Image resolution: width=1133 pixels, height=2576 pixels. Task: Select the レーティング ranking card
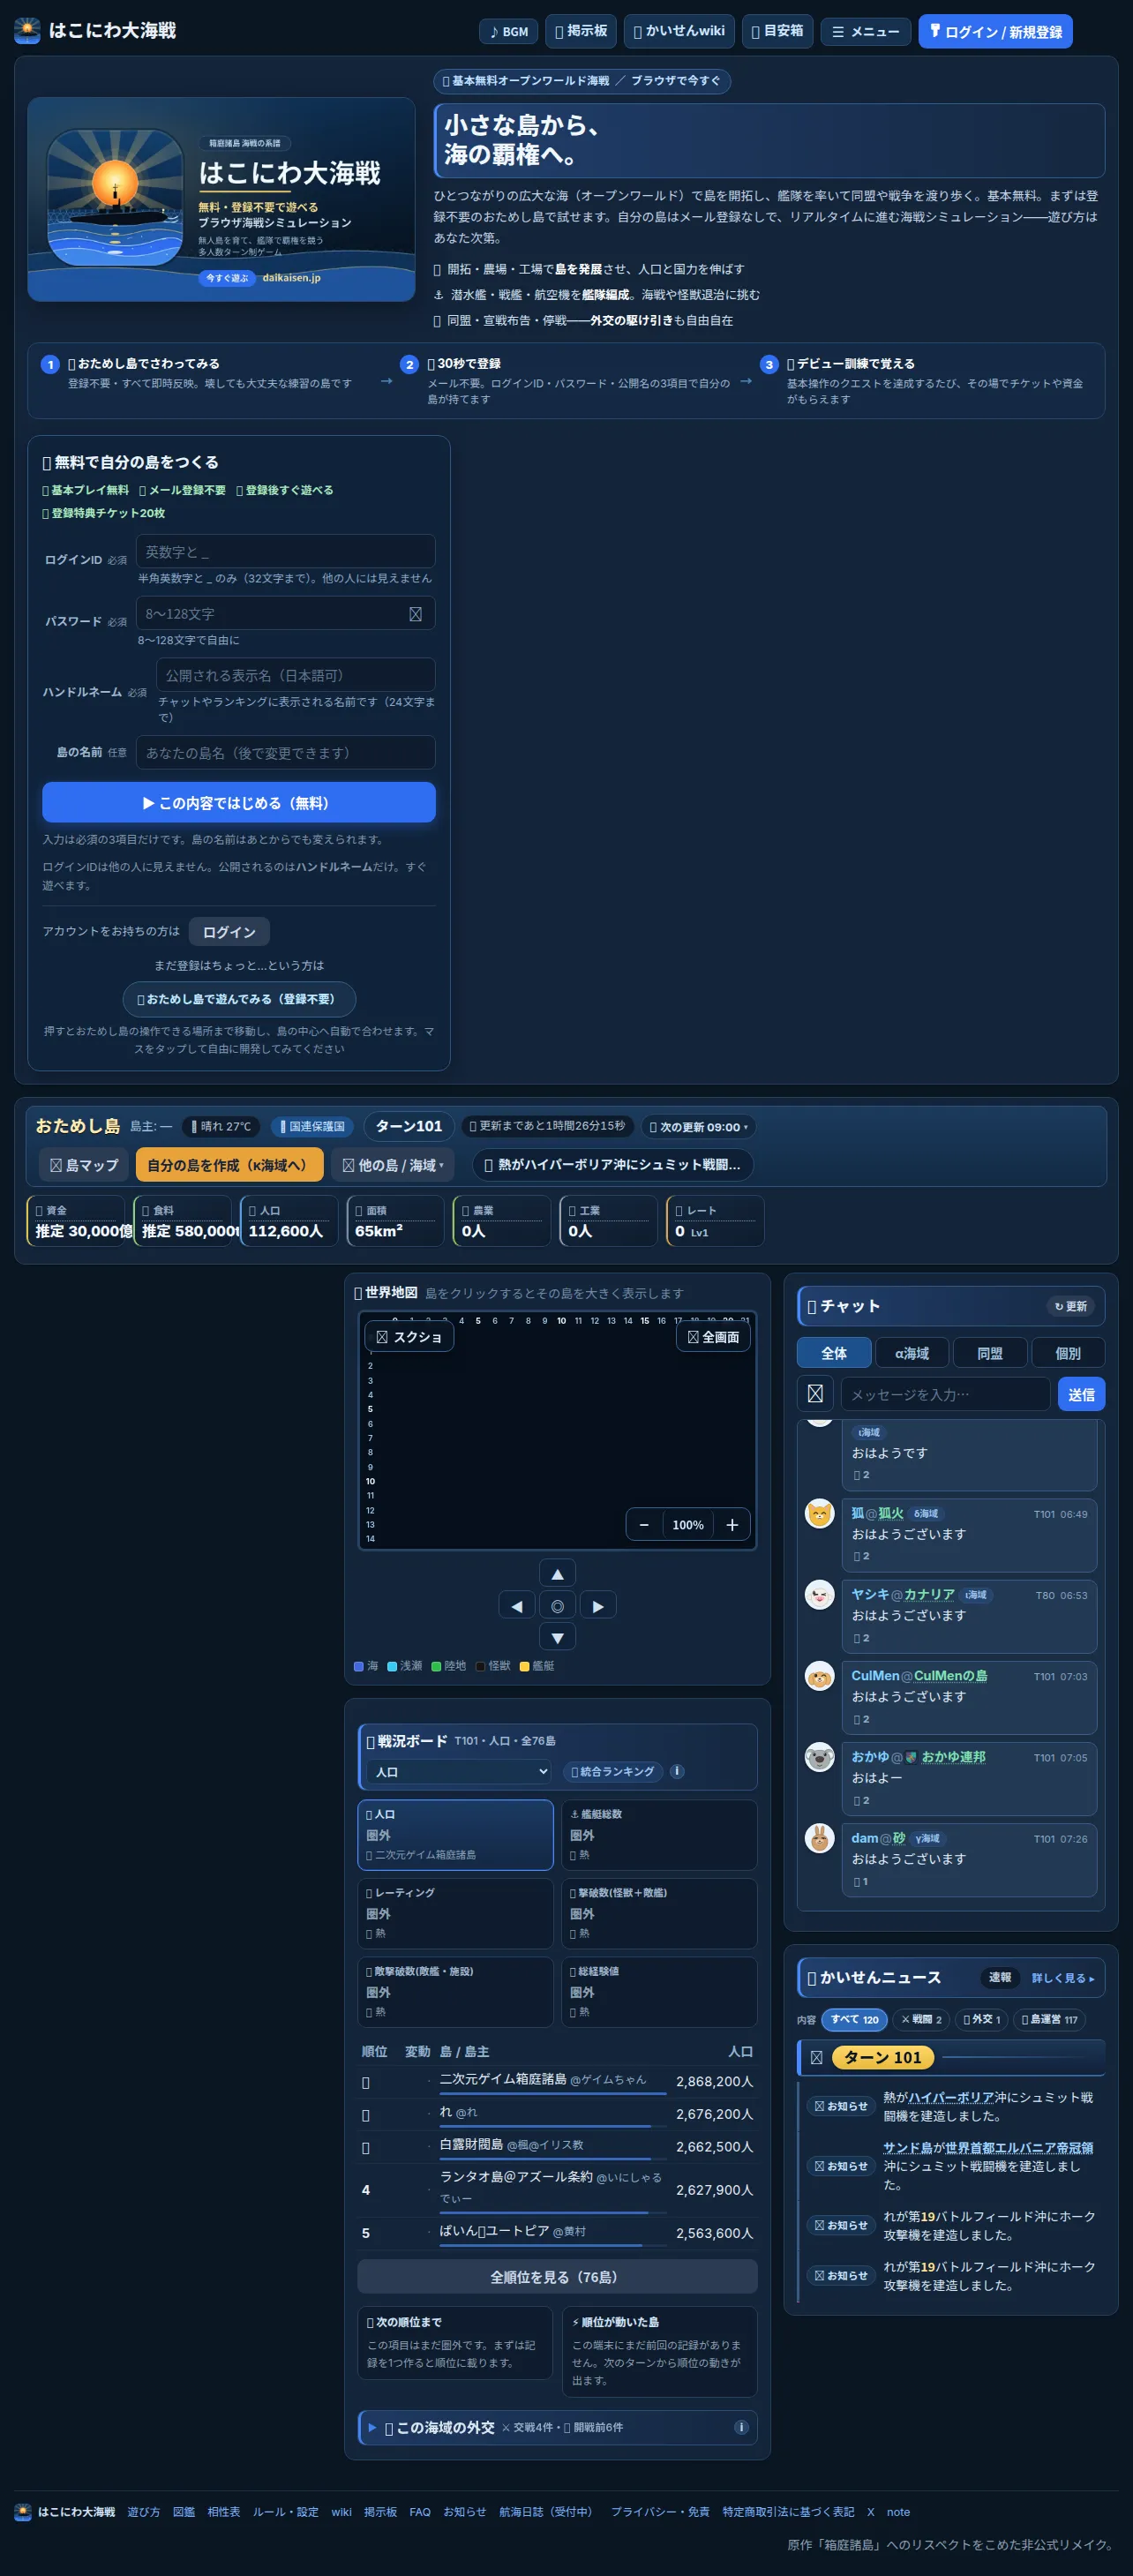[x=455, y=1913]
